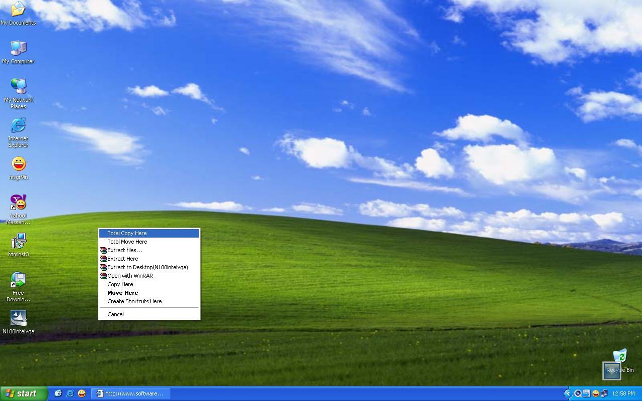The height and width of the screenshot is (401, 642).
Task: Choose Total Copy Here from context menu
Action: pyautogui.click(x=127, y=233)
